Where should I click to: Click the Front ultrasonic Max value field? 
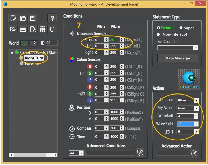click(x=114, y=40)
